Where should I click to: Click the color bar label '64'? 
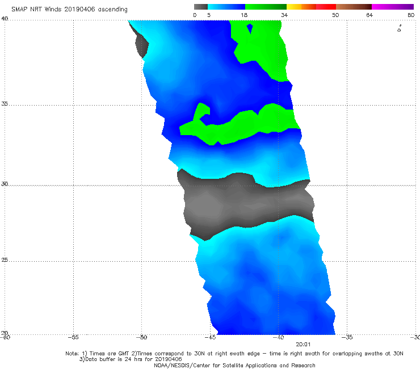[x=369, y=15]
